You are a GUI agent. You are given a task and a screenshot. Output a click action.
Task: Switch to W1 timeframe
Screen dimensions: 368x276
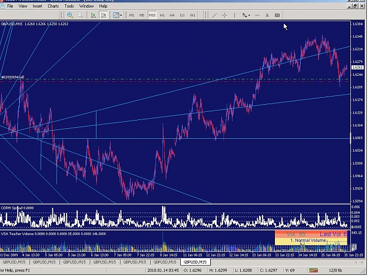point(193,15)
